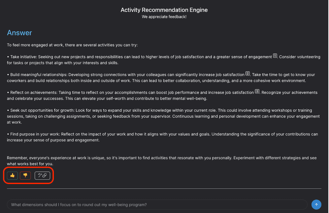Click the 'Activity Recommendation Engine' title

click(x=164, y=10)
